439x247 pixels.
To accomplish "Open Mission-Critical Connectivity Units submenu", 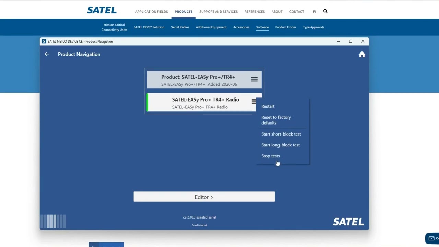I will (114, 27).
